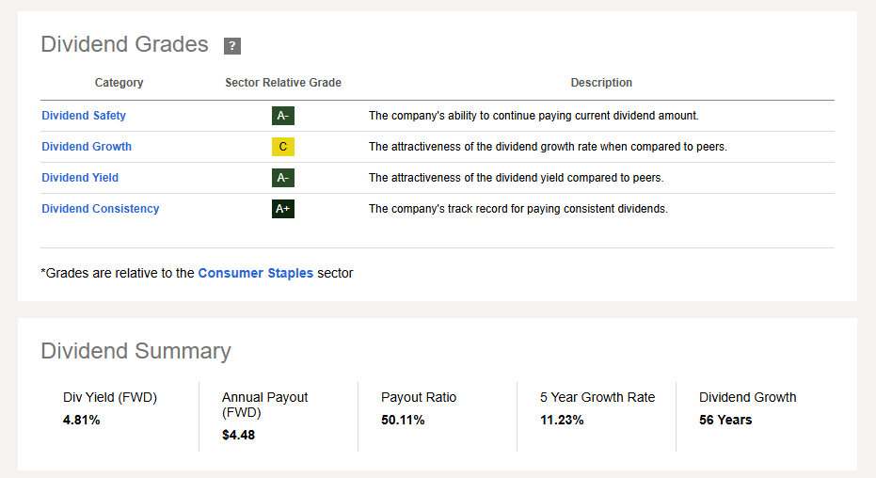Open the Dividend Yield link
Viewport: 876px width, 478px height.
80,178
